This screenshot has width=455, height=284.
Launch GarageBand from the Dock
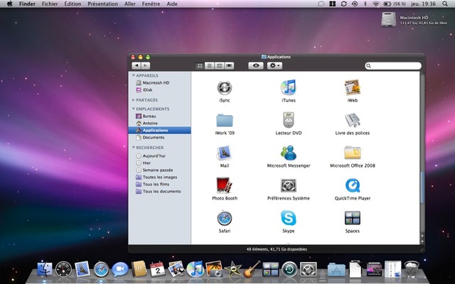point(252,269)
